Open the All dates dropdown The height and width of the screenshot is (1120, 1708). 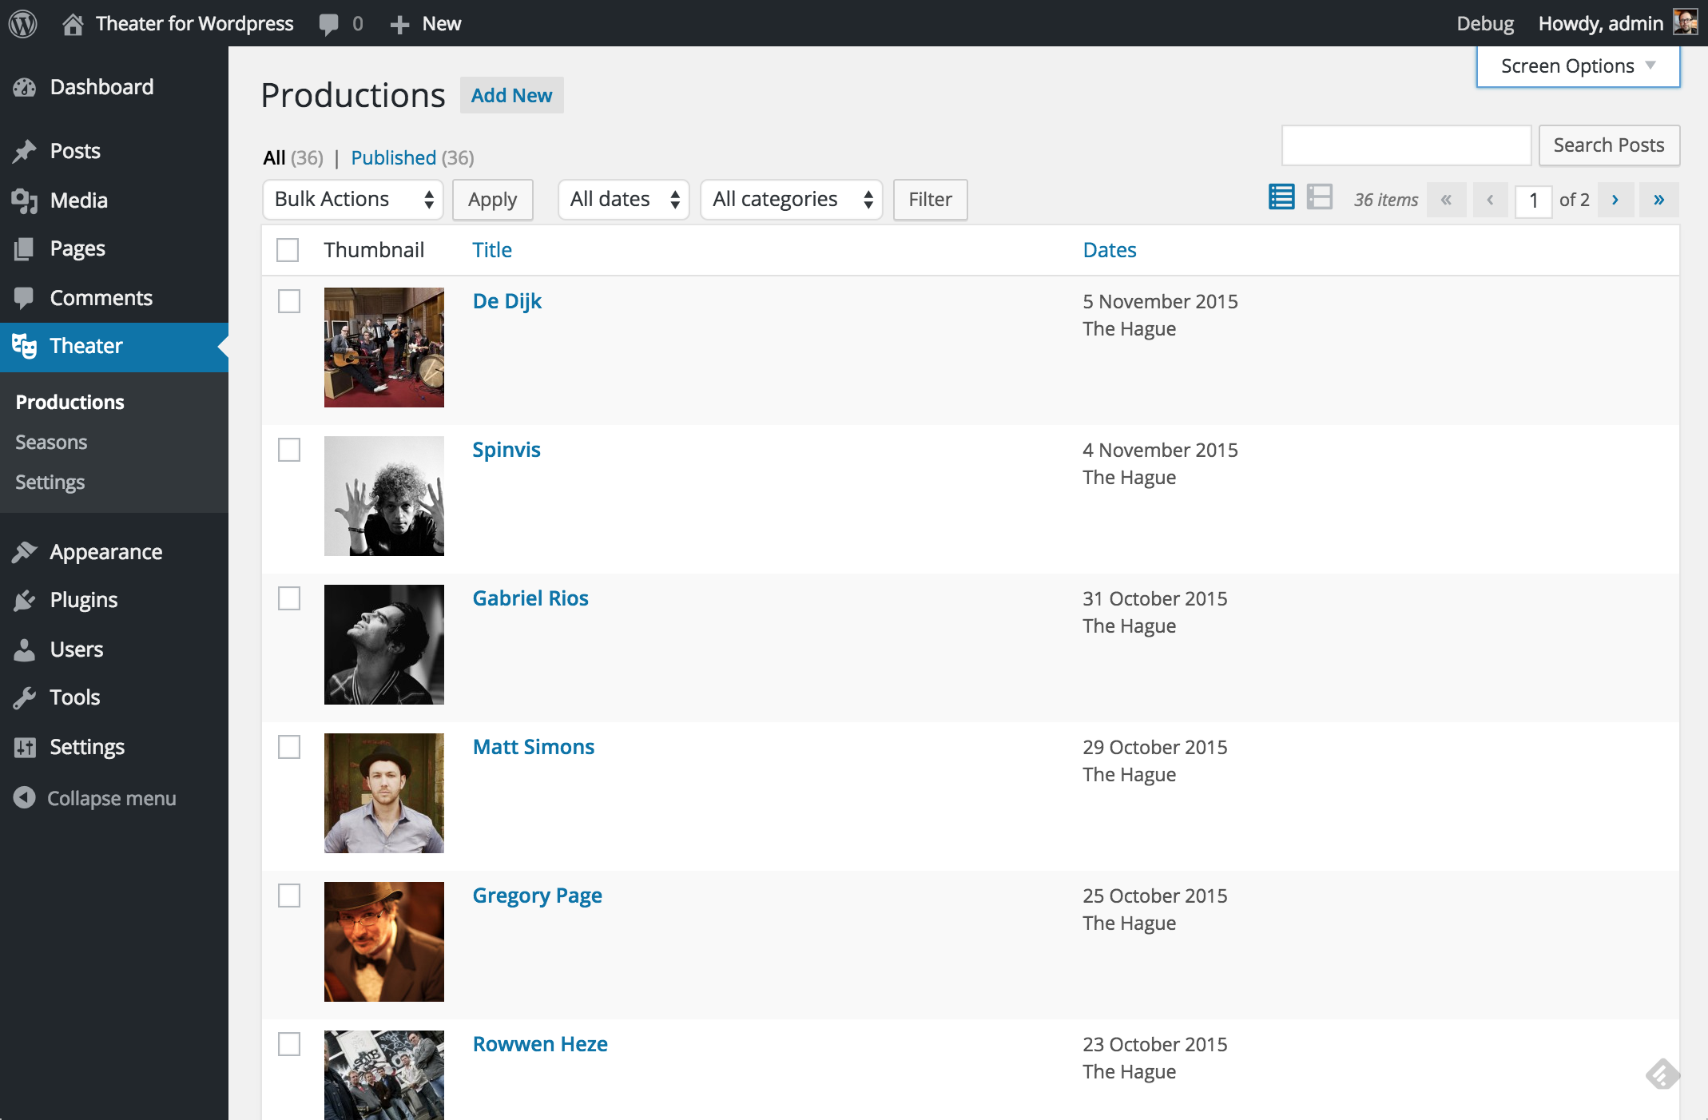(x=624, y=200)
